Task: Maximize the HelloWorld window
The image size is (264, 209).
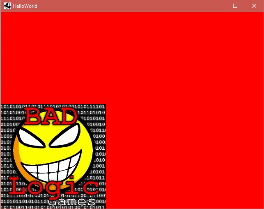Action: pos(235,6)
